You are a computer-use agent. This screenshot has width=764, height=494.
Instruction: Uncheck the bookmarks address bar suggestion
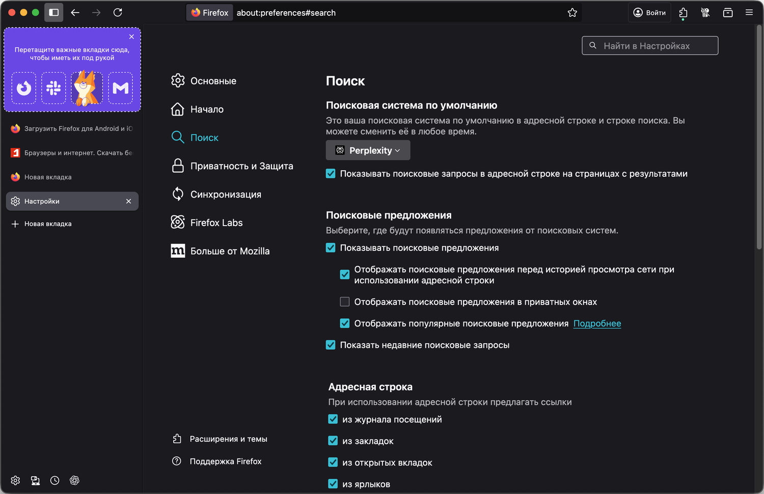pos(333,441)
